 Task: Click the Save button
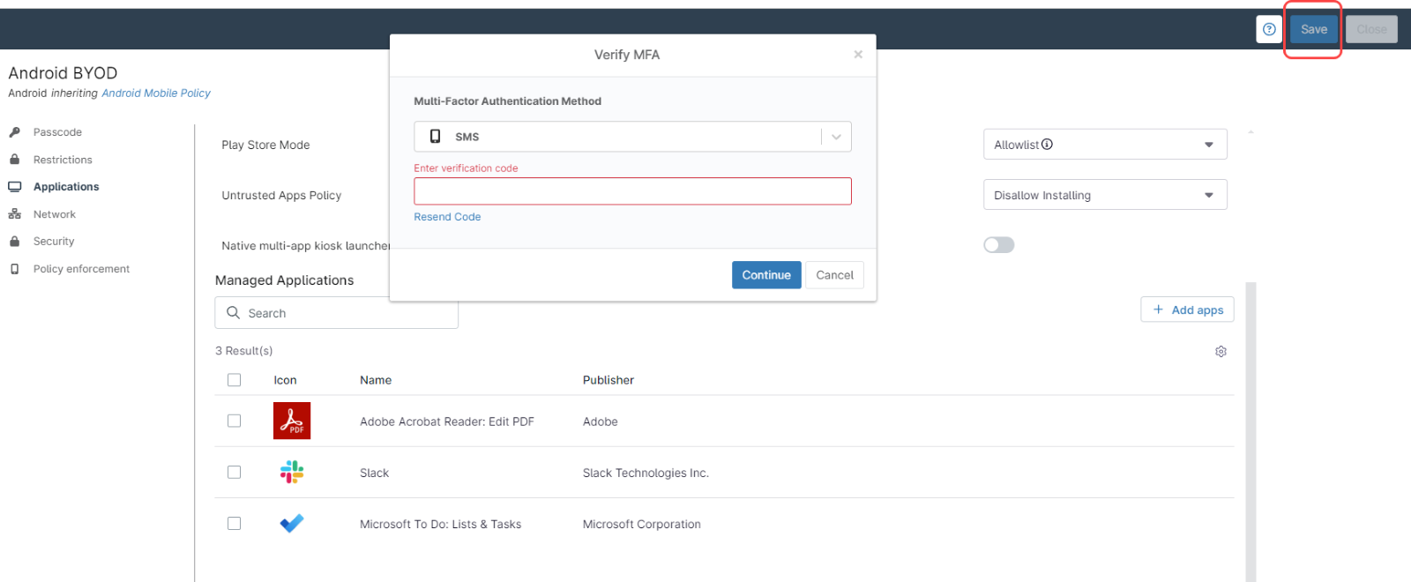1313,29
